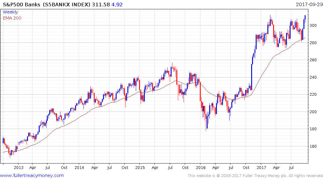Click the date 2017-09-29
This screenshot has width=323, height=180.
(x=309, y=4)
